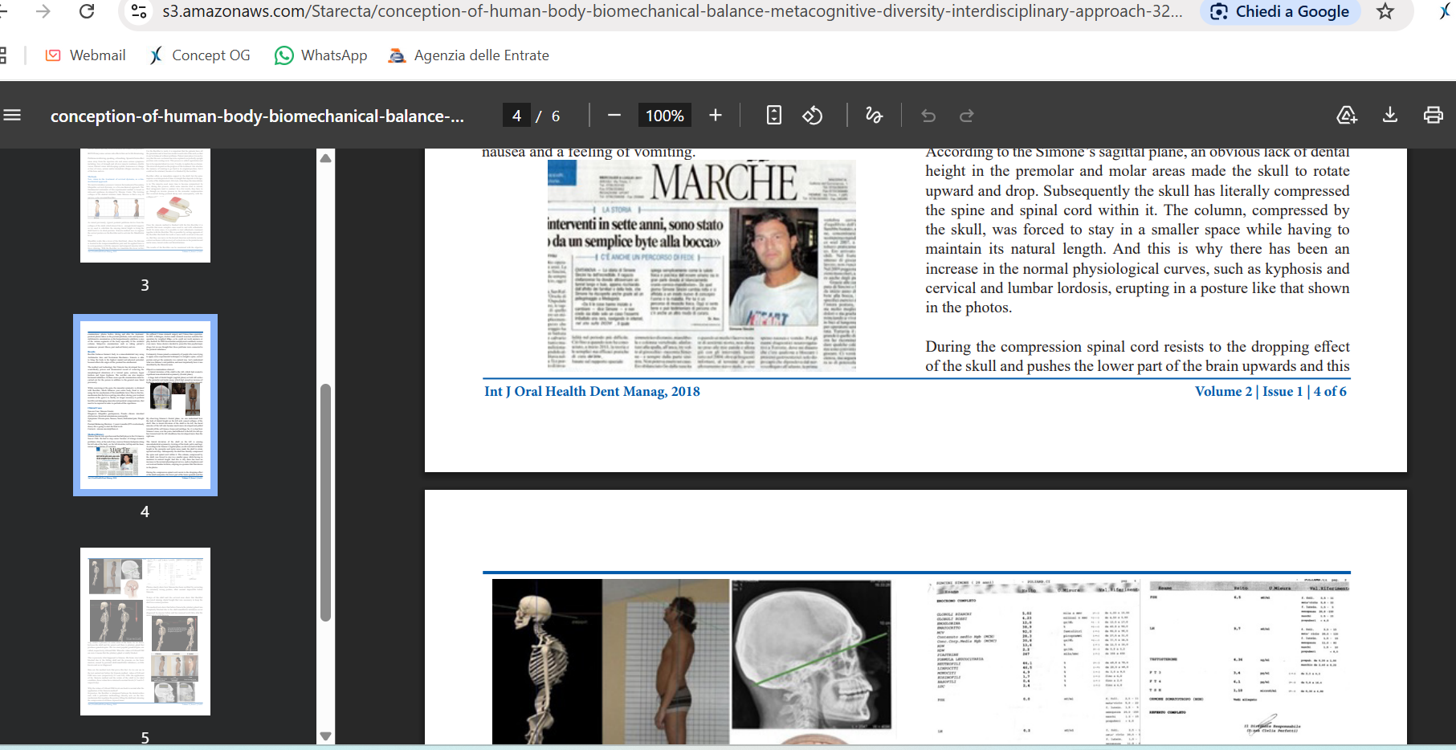
Task: Rotate the document counterclockwise
Action: 813,116
